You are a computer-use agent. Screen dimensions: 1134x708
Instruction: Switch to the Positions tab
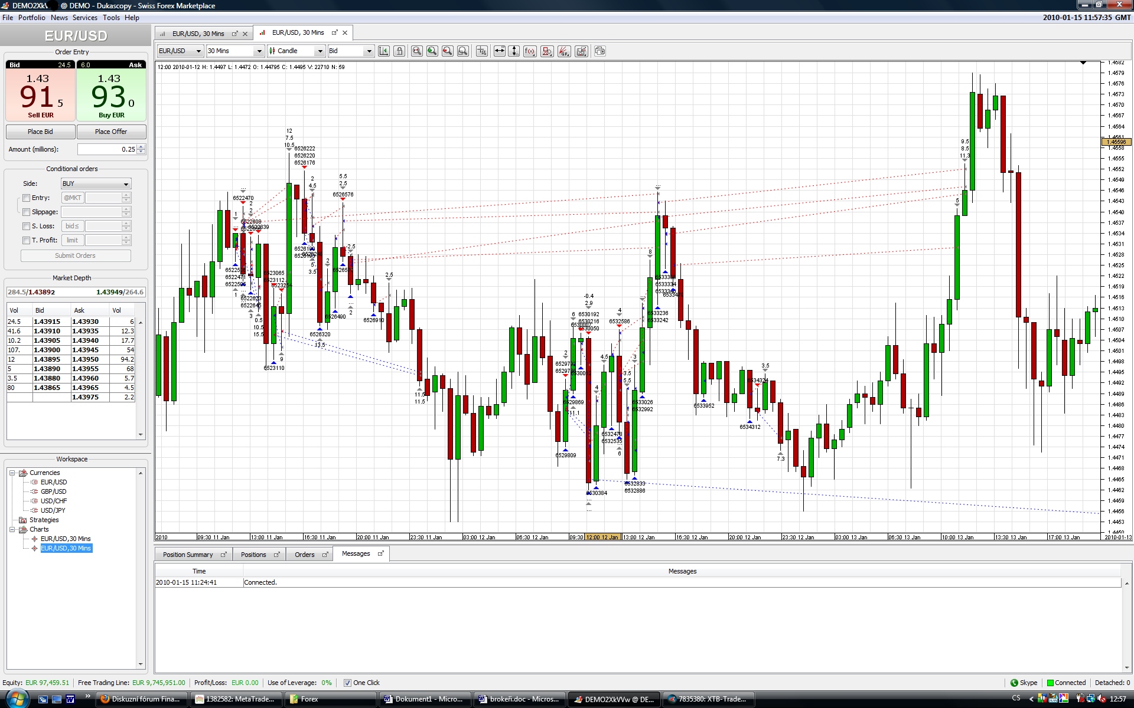pyautogui.click(x=253, y=555)
